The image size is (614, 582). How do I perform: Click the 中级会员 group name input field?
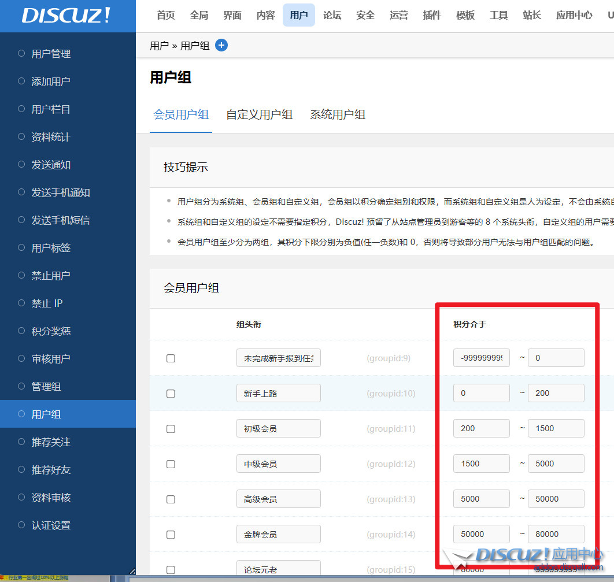pyautogui.click(x=279, y=464)
